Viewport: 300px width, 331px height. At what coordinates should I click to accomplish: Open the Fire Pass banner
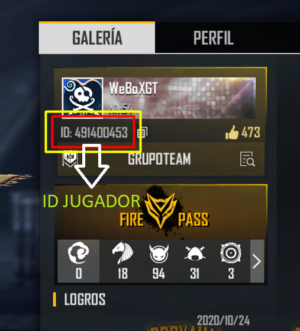pos(161,212)
